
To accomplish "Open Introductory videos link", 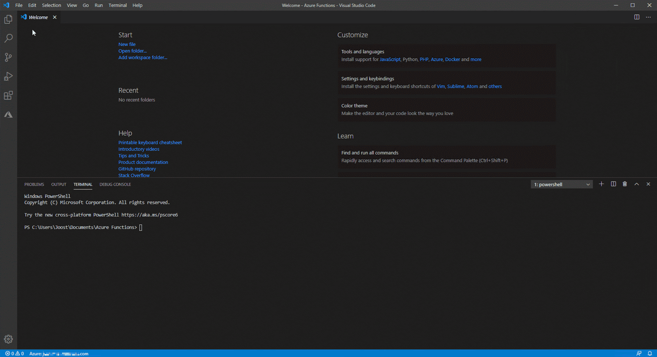I will (x=139, y=149).
